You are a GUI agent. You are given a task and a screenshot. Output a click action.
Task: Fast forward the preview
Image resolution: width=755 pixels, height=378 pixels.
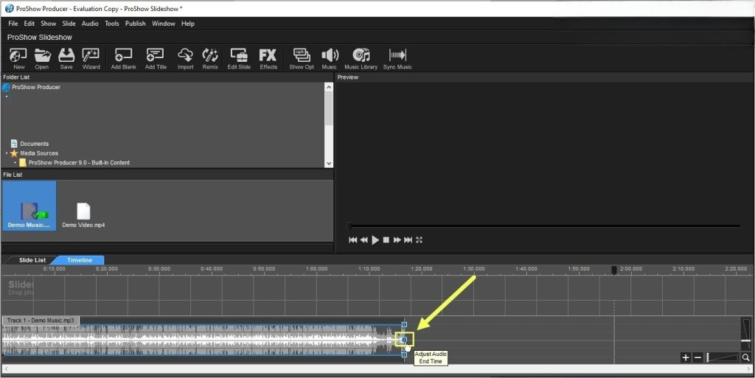click(x=397, y=240)
